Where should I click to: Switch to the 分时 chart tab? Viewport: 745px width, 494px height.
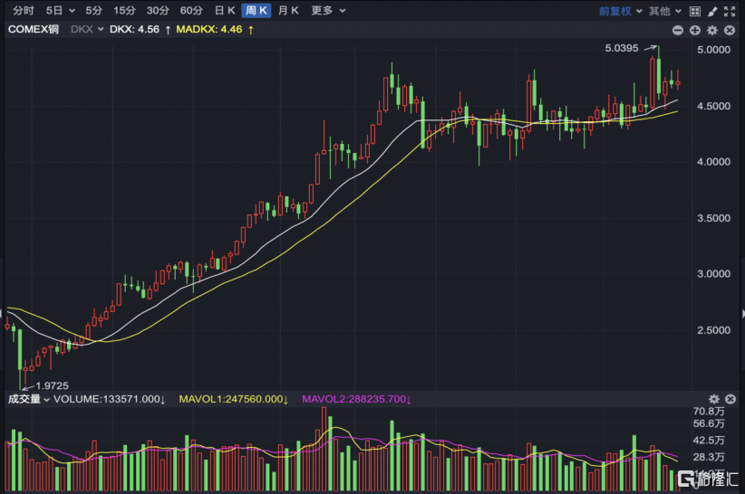(x=24, y=11)
